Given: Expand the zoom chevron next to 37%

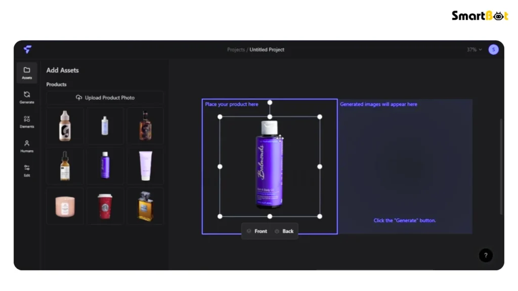Looking at the screenshot, I should coord(480,50).
